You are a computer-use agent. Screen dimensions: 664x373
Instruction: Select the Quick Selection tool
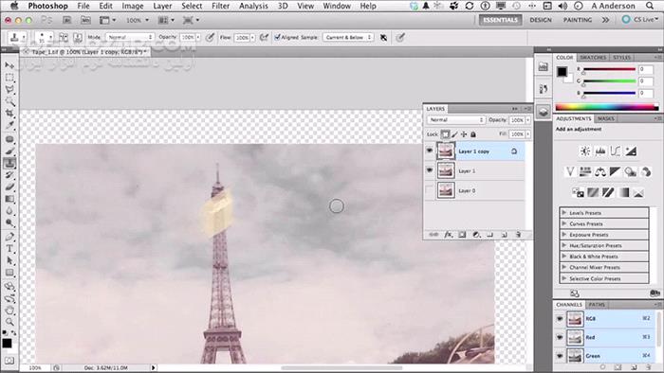pyautogui.click(x=9, y=102)
